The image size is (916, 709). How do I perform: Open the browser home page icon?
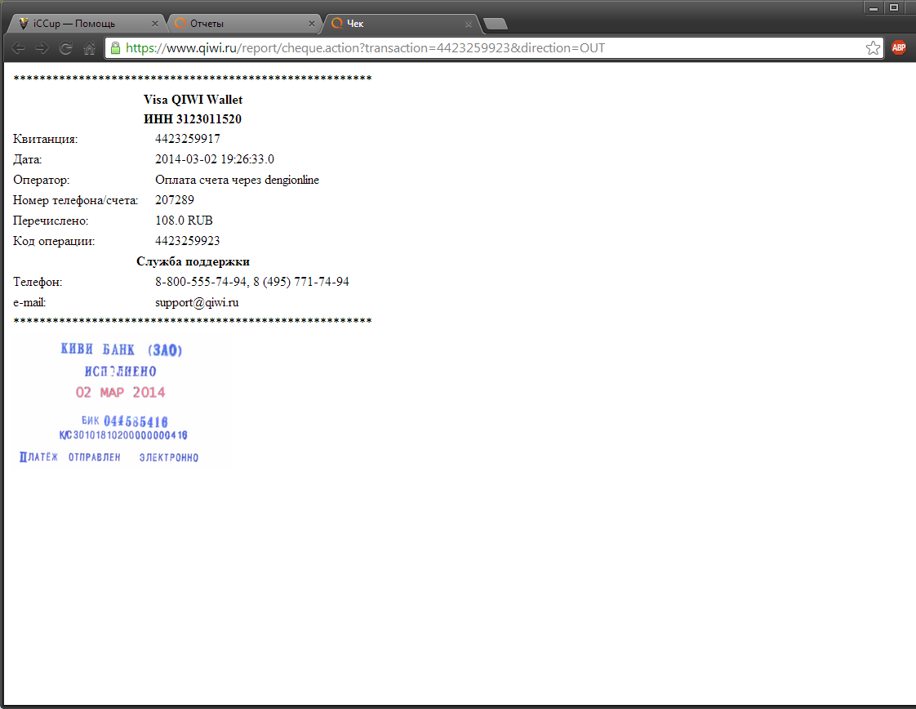(x=89, y=48)
